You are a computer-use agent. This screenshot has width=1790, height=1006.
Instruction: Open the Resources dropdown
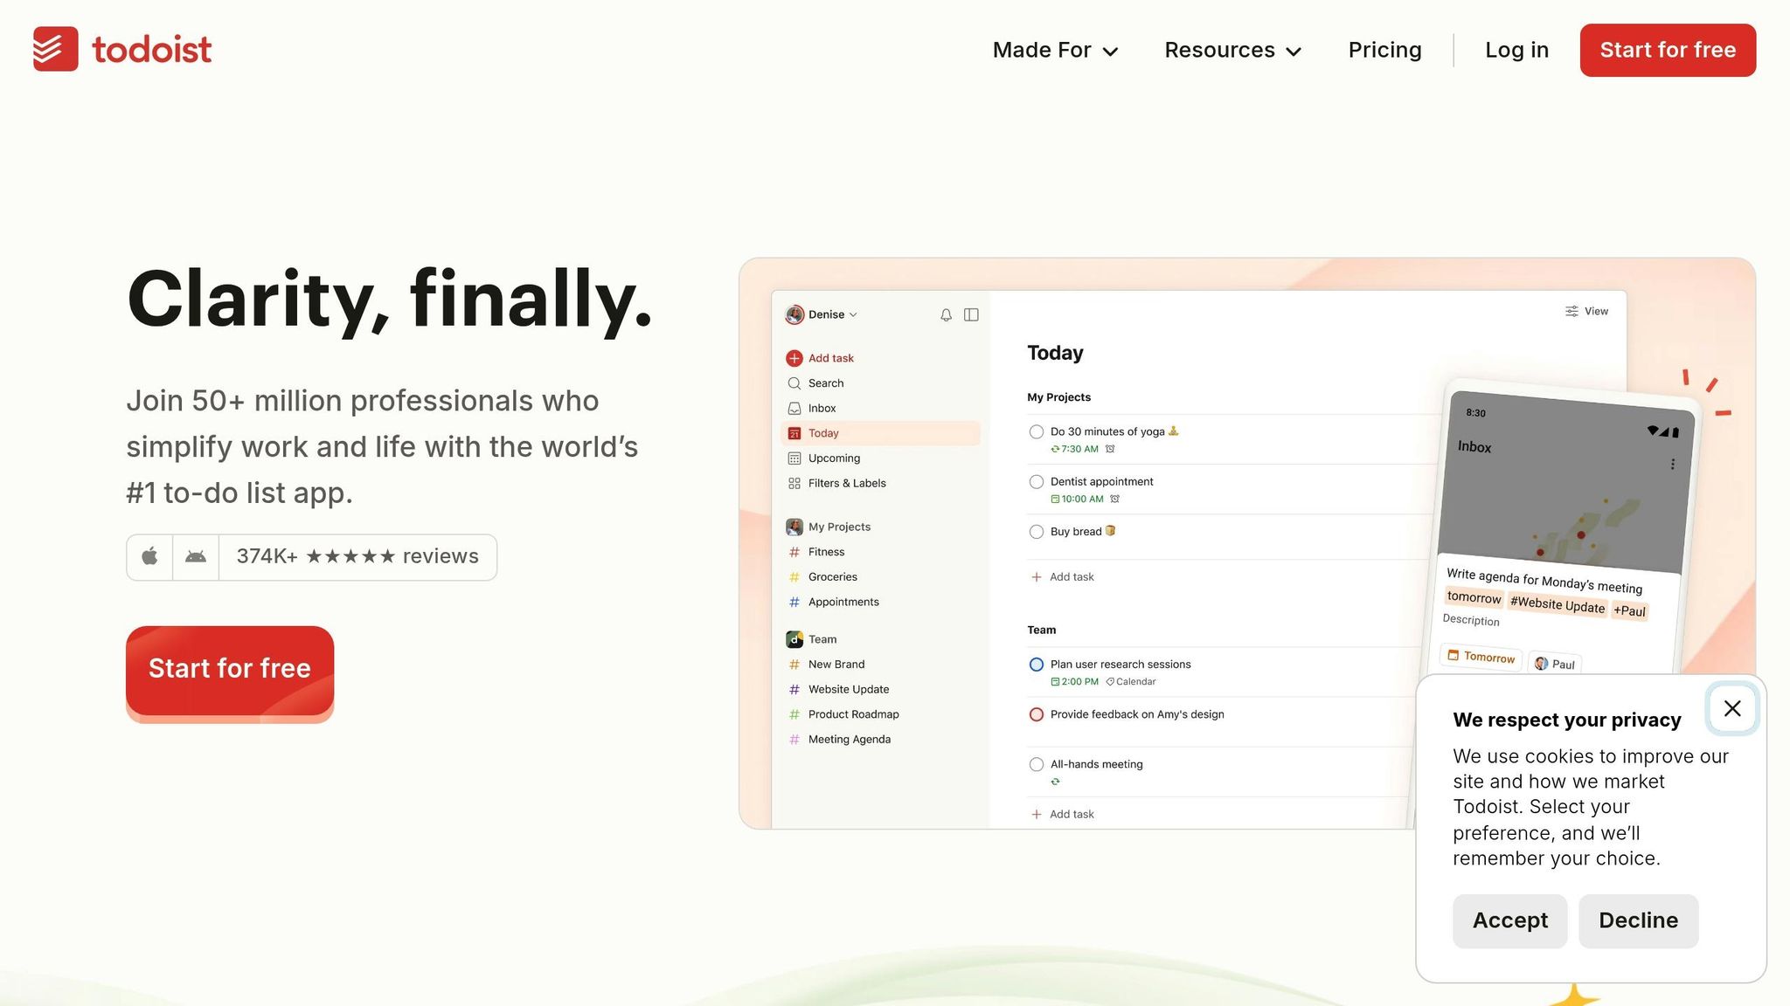pyautogui.click(x=1232, y=50)
